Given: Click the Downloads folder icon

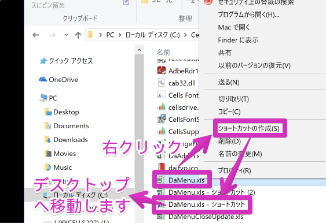Looking at the screenshot, I should pyautogui.click(x=48, y=140).
